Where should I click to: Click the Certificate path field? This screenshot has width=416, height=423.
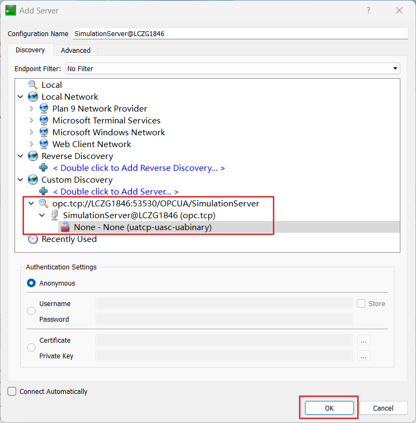pyautogui.click(x=224, y=340)
